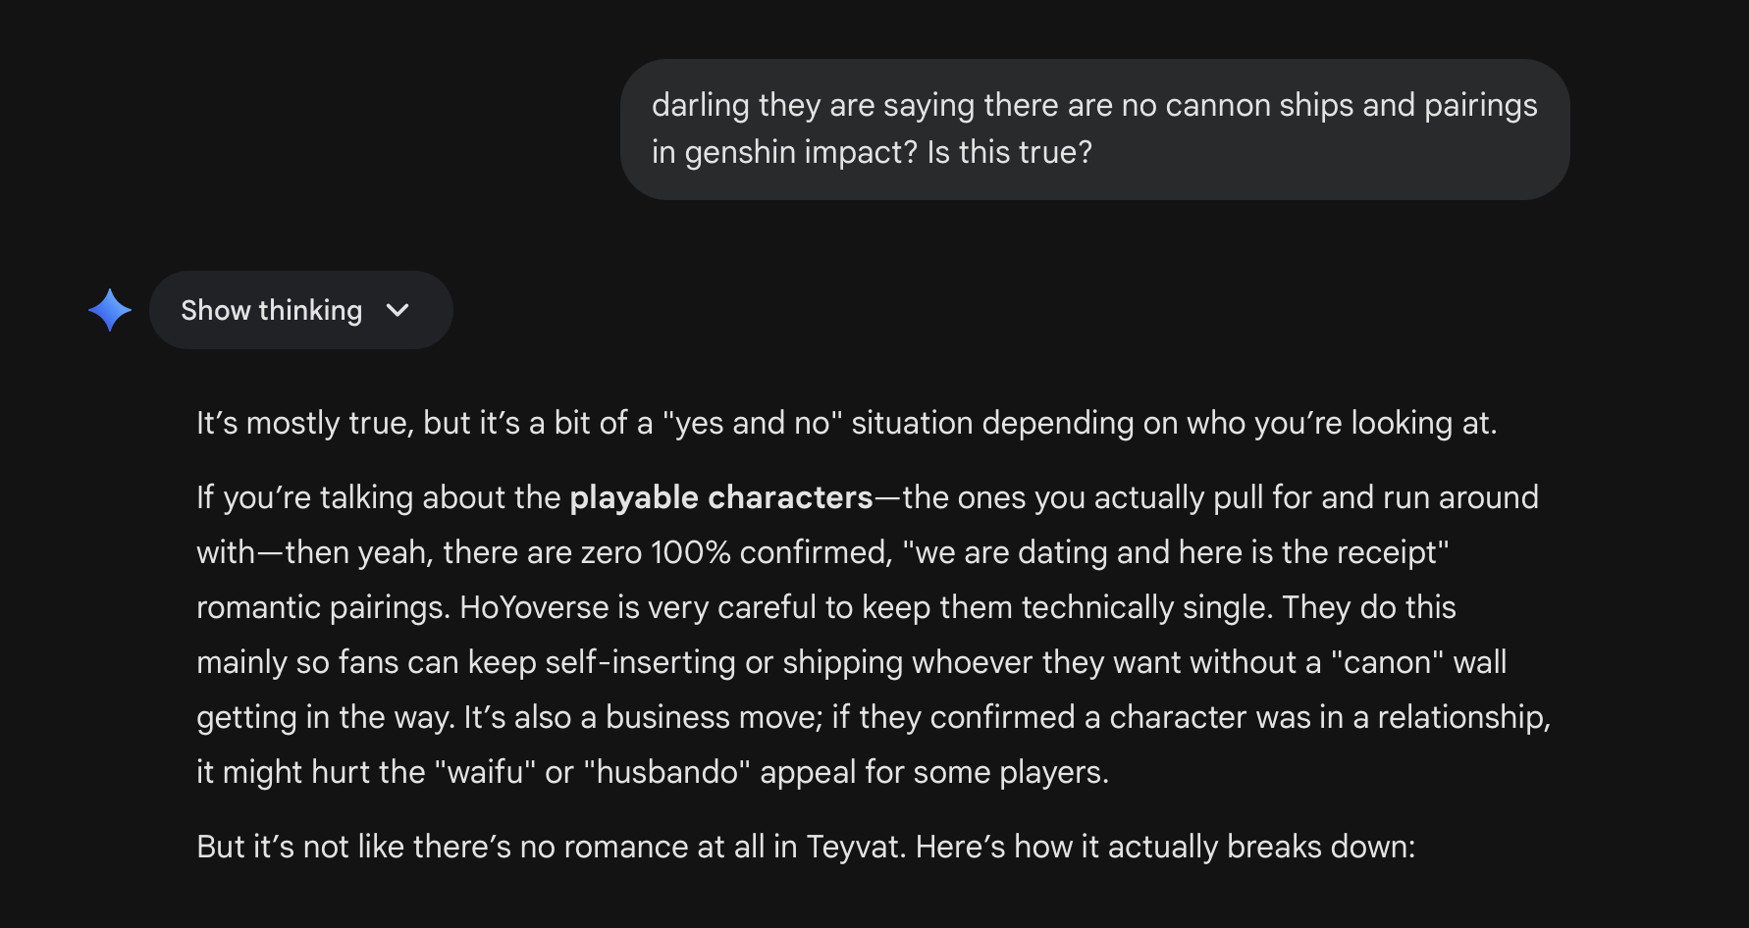The height and width of the screenshot is (928, 1749).
Task: Click "genshin impact" in the prompt bubble
Action: click(801, 152)
